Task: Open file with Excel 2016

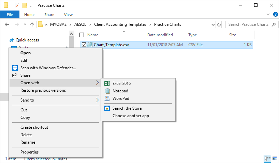Action: pos(121,84)
